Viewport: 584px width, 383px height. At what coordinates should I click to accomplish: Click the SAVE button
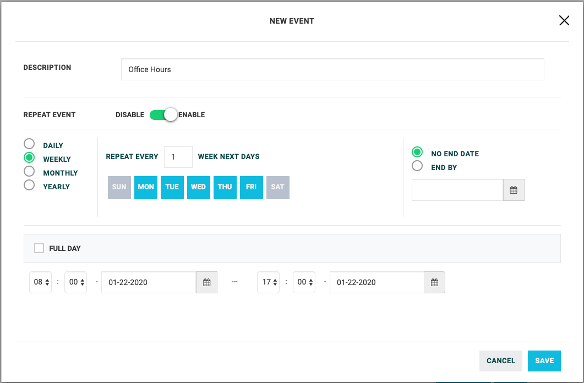[x=544, y=360]
